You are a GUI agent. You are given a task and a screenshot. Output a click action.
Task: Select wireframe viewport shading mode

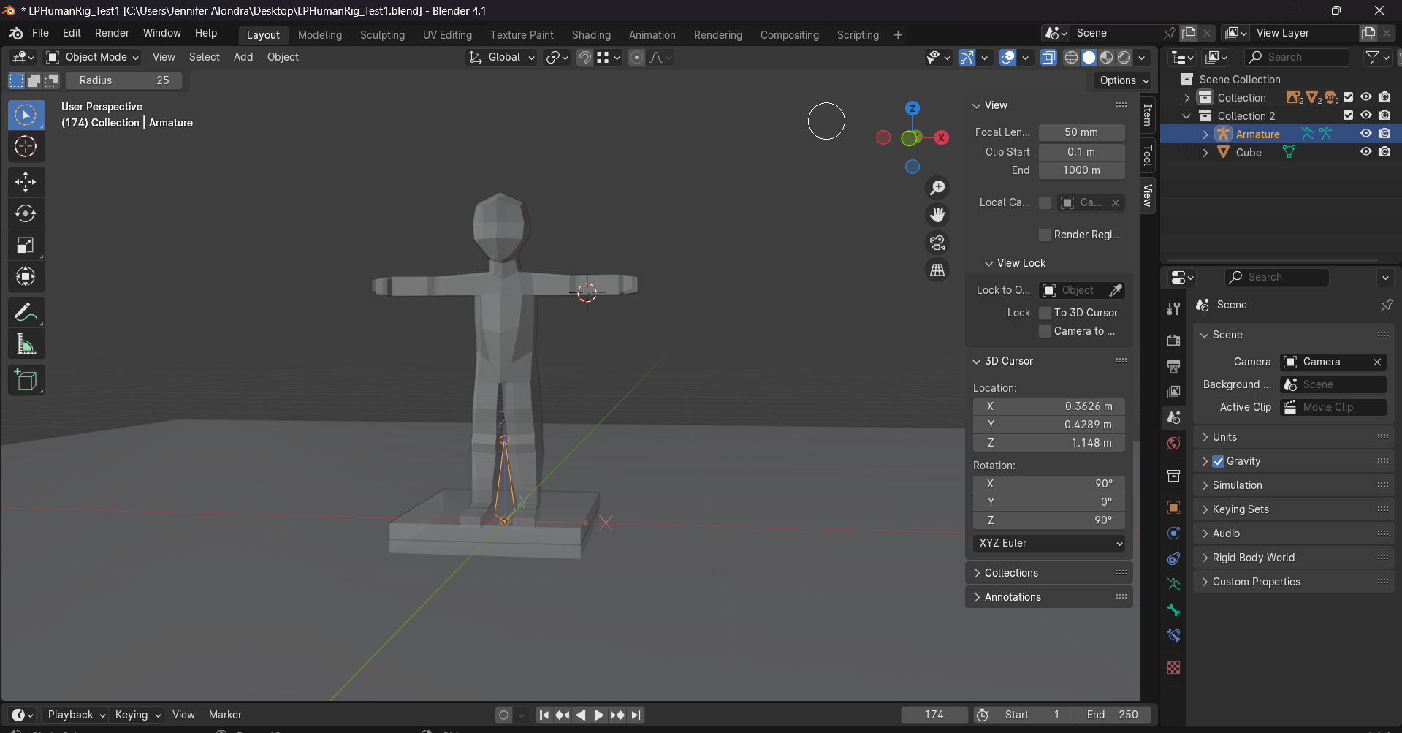(1071, 58)
